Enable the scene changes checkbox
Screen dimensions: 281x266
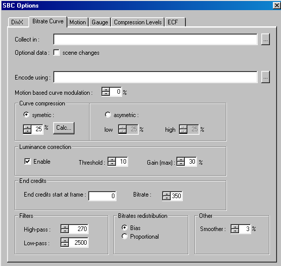[x=57, y=53]
